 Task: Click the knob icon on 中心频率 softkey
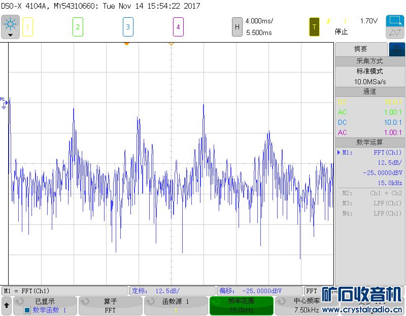tap(281, 301)
